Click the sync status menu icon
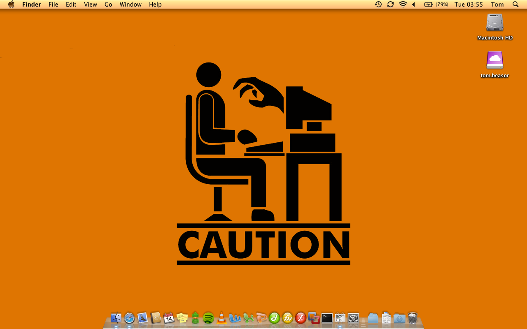 390,5
